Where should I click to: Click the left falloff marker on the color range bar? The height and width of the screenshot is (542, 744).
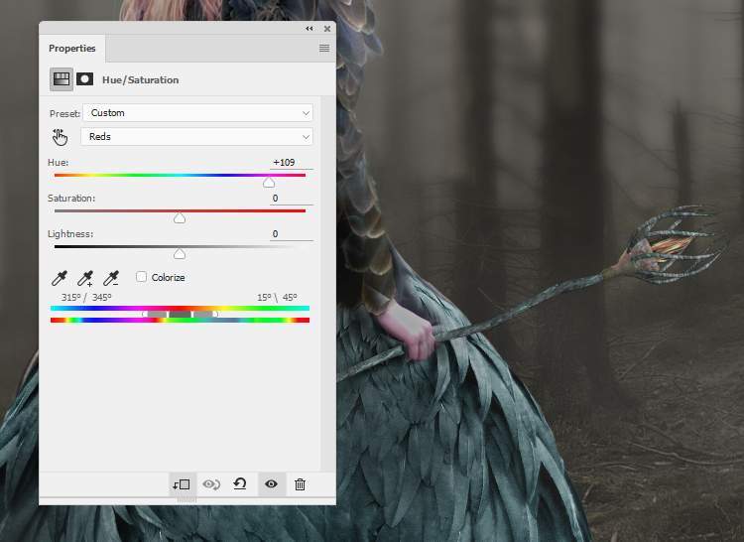click(x=144, y=315)
